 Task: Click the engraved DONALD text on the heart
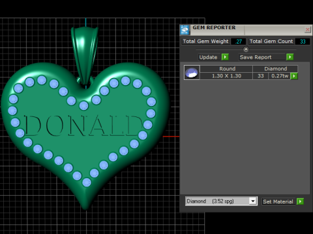[x=83, y=125]
